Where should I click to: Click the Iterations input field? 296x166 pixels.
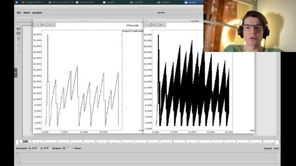[x=66, y=148]
